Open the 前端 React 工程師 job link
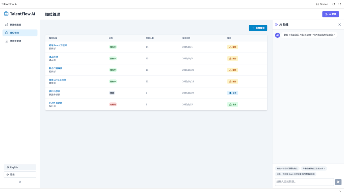Image resolution: width=344 pixels, height=194 pixels. coord(58,45)
